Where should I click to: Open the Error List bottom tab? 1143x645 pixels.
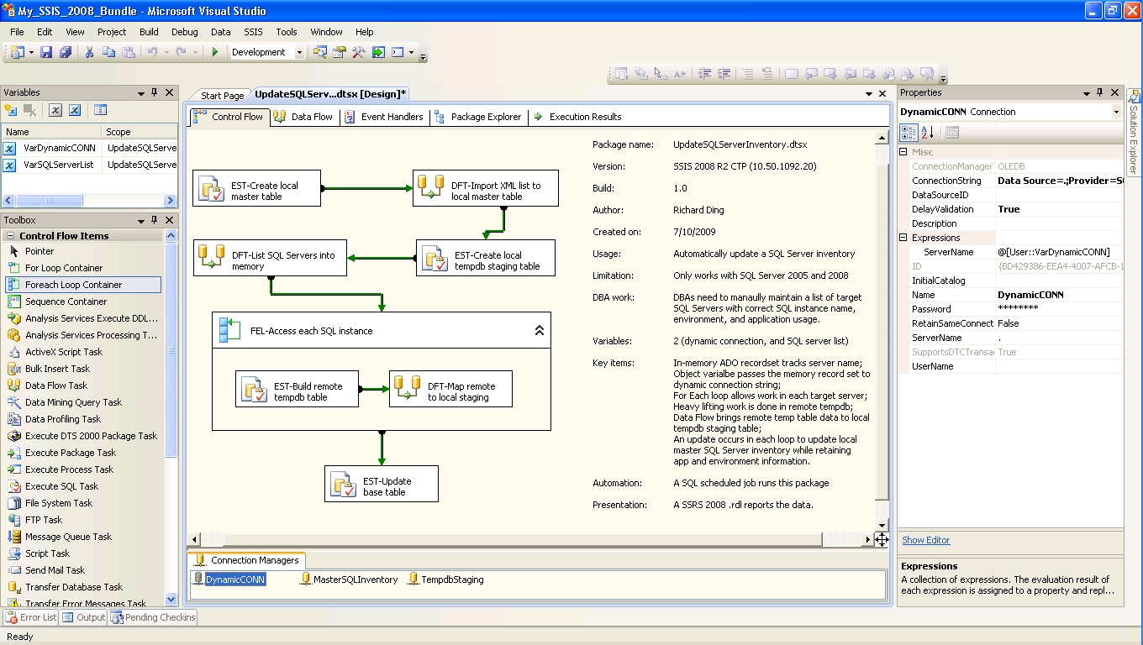pyautogui.click(x=31, y=617)
